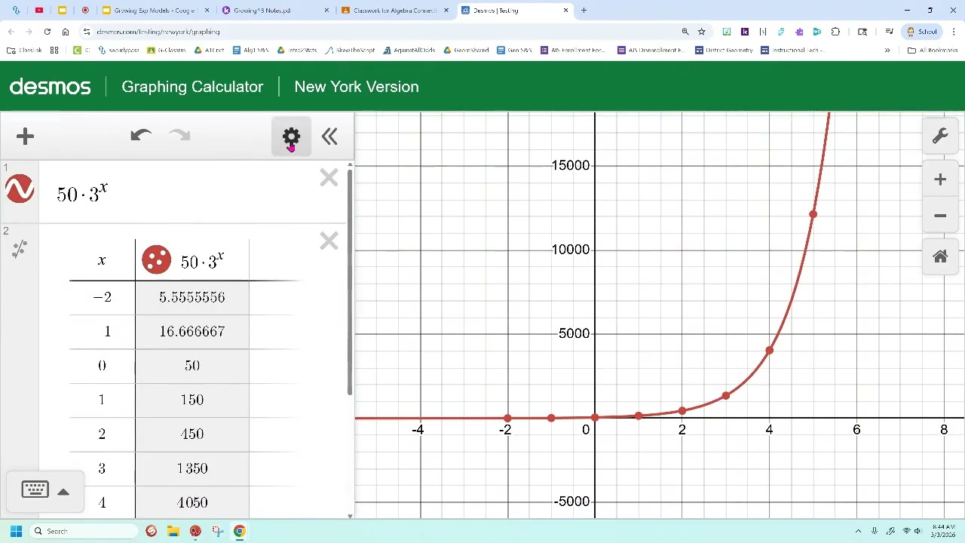Viewport: 965px width, 543px height.
Task: Open the AgainstAllOdds bookmark
Action: (409, 51)
